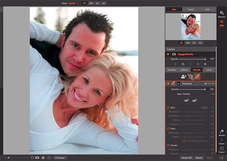This screenshot has width=227, height=161.
Task: Add a new layer with plus icon
Action: point(176,64)
